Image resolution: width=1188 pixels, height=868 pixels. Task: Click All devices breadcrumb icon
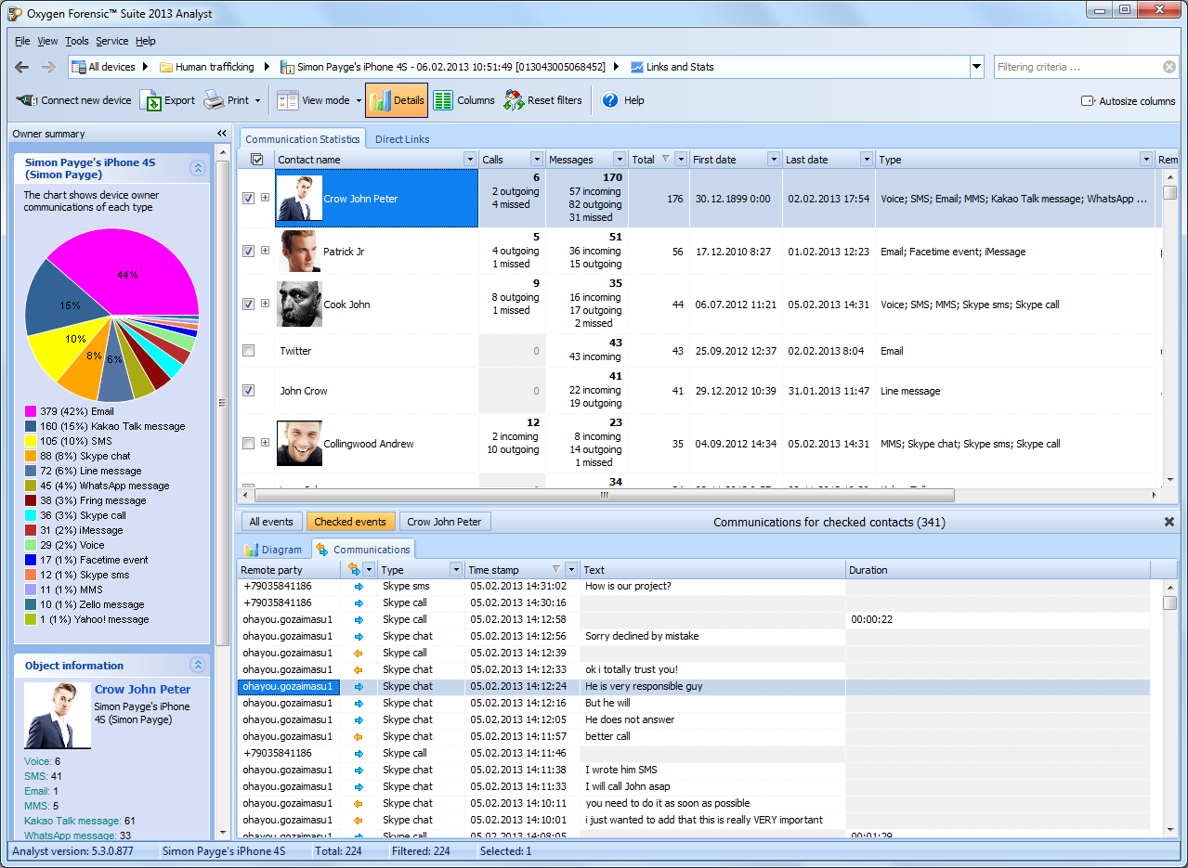(78, 67)
